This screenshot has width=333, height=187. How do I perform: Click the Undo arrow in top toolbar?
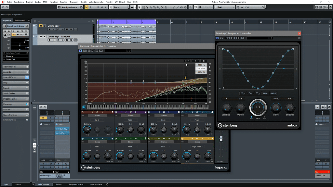pos(3,7)
